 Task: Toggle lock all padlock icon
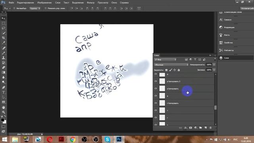click(179, 70)
